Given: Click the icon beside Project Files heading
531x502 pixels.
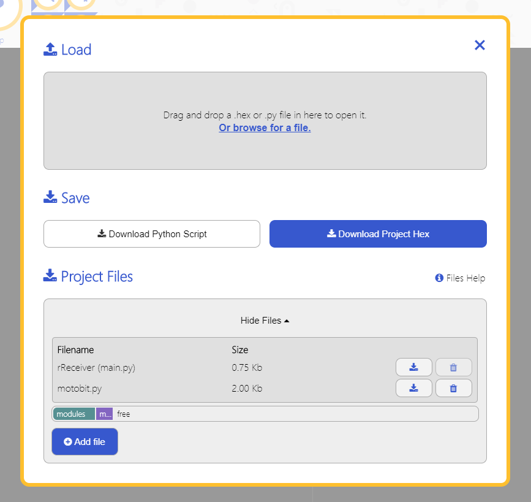Looking at the screenshot, I should (50, 276).
